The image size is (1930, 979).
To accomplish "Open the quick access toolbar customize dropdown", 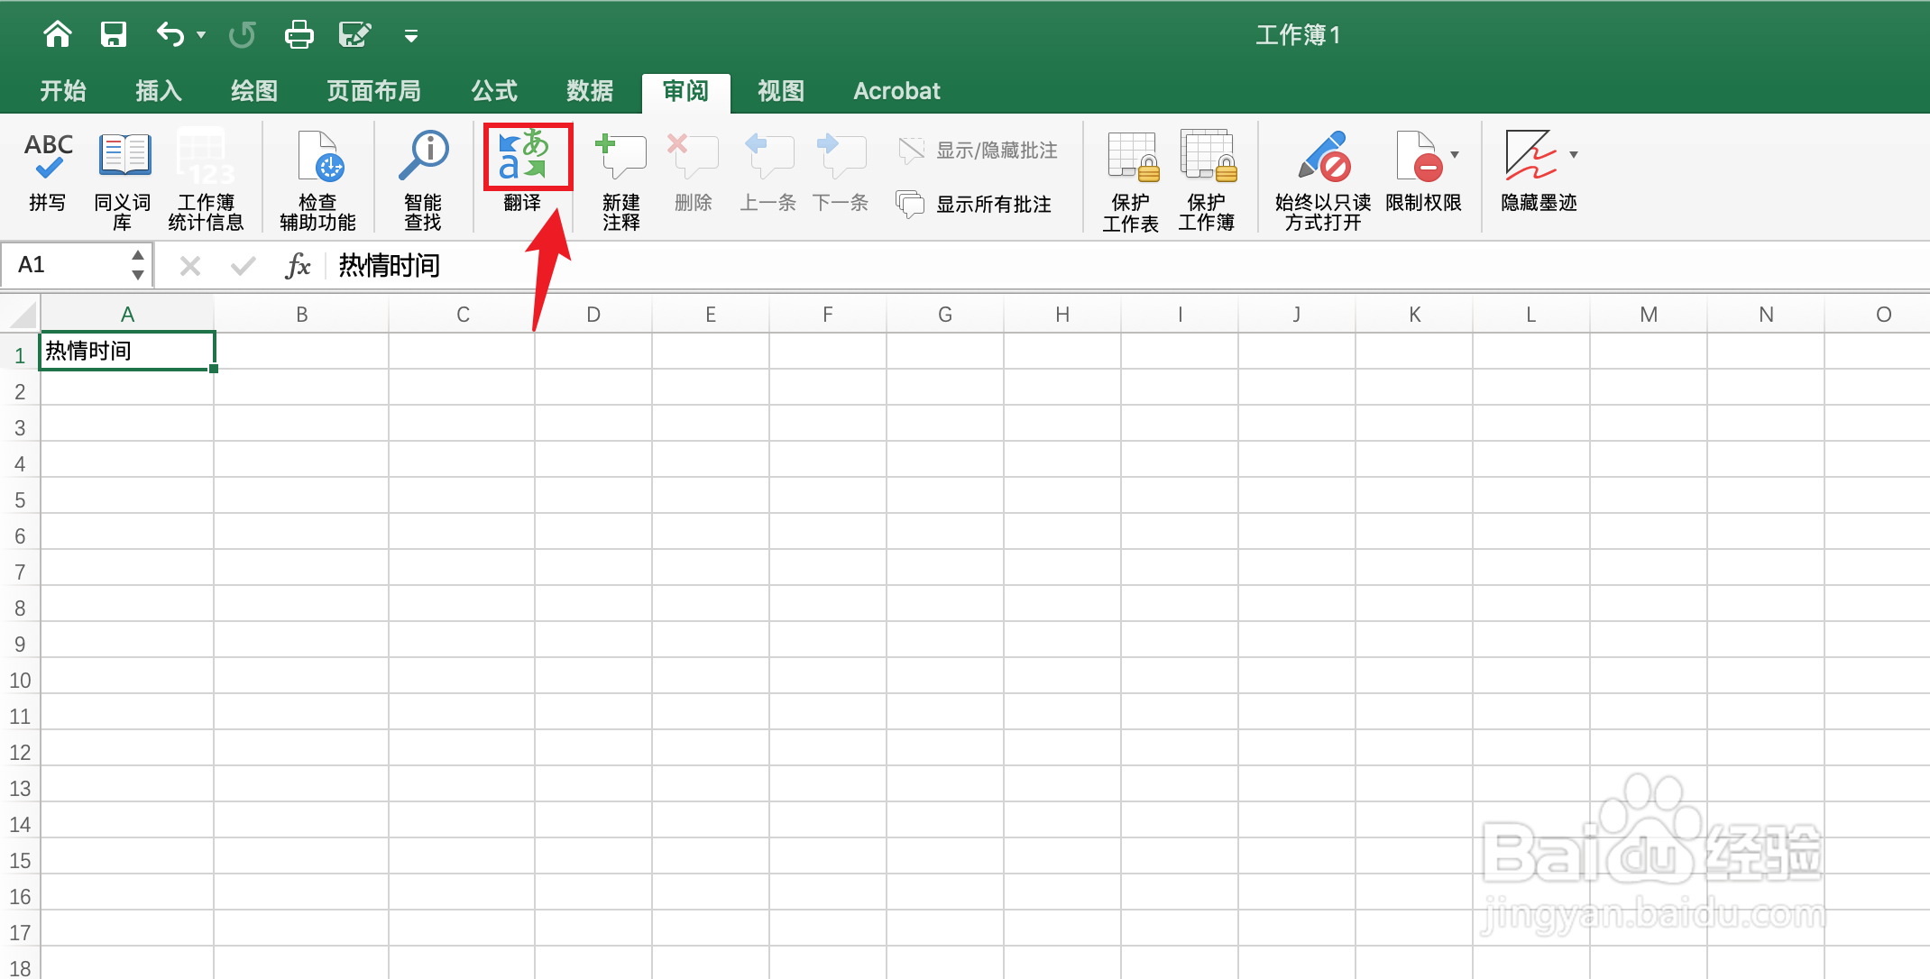I will [x=411, y=34].
